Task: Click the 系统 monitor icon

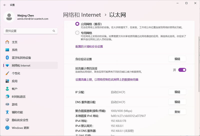Action: click(x=7, y=50)
